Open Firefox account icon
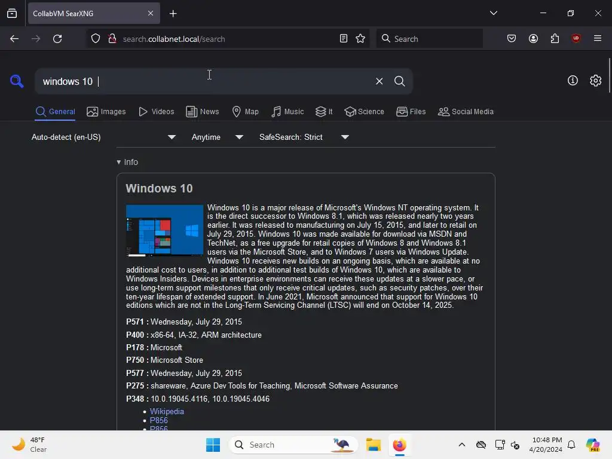This screenshot has width=612, height=459. click(x=533, y=39)
